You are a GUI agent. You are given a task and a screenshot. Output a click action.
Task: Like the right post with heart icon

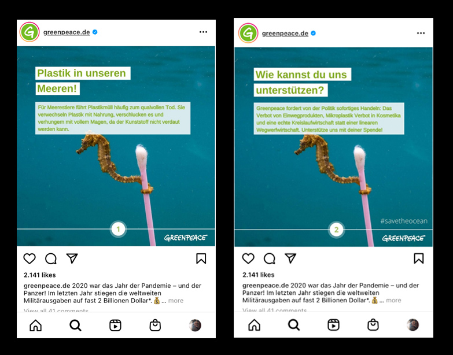pos(248,258)
